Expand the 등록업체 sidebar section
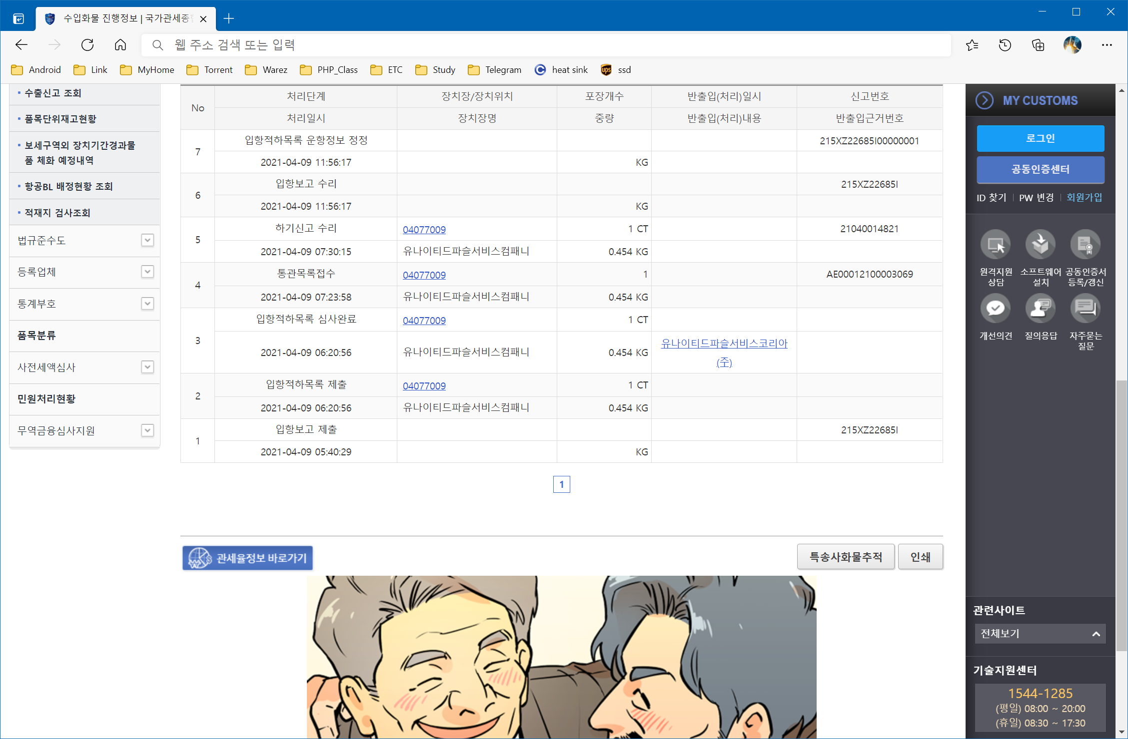1128x739 pixels. pos(147,272)
